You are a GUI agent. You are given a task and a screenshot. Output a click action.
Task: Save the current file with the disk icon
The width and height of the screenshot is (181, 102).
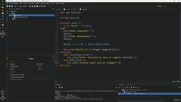[12, 6]
